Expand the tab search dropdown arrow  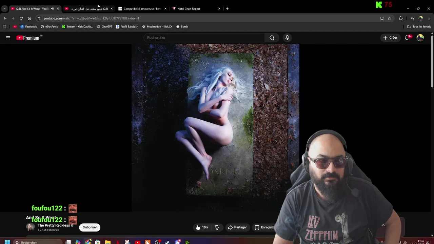point(4,8)
